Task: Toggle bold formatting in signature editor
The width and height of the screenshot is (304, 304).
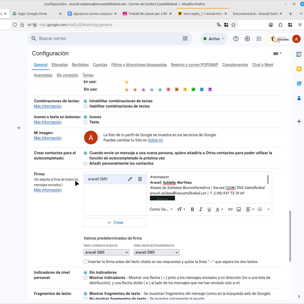Action: [192, 209]
